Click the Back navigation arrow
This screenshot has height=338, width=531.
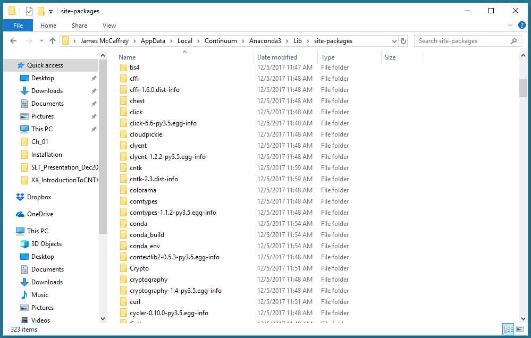(x=13, y=41)
